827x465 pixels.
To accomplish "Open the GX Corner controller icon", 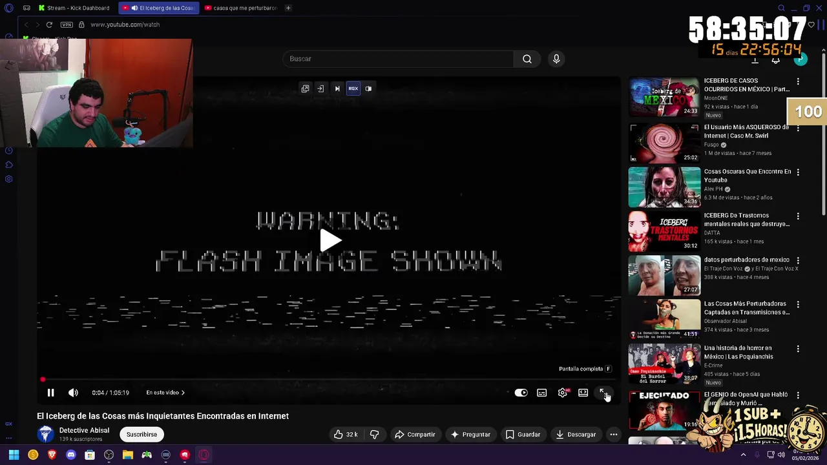I will point(26,8).
